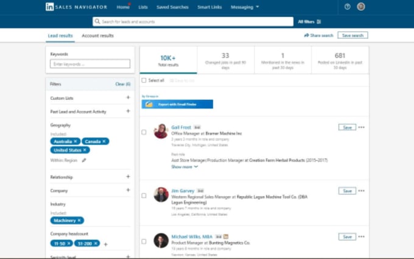414x259 pixels.
Task: Open Saved Searches in the navigation
Action: [x=172, y=7]
